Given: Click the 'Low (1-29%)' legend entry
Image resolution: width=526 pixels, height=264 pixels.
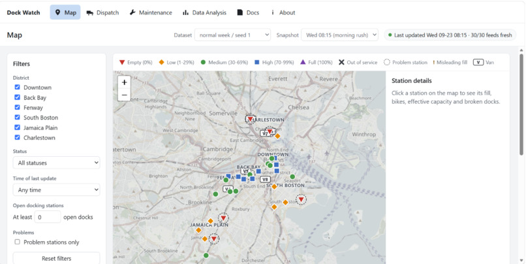Looking at the screenshot, I should 176,62.
